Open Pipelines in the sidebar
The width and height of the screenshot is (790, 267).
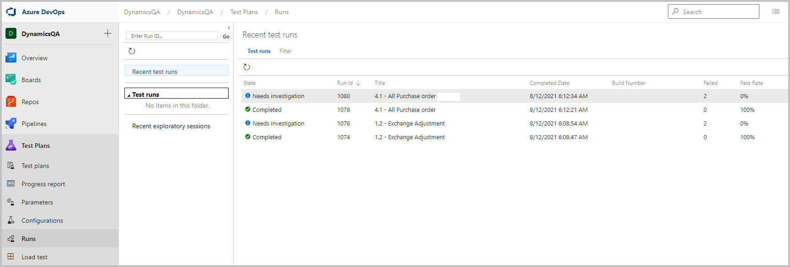tap(34, 124)
